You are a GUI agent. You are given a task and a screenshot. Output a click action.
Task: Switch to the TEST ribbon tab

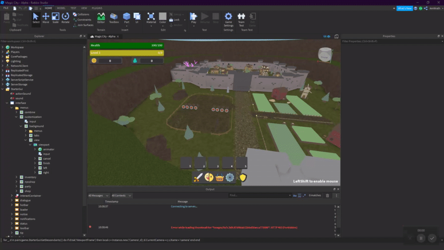pyautogui.click(x=73, y=8)
